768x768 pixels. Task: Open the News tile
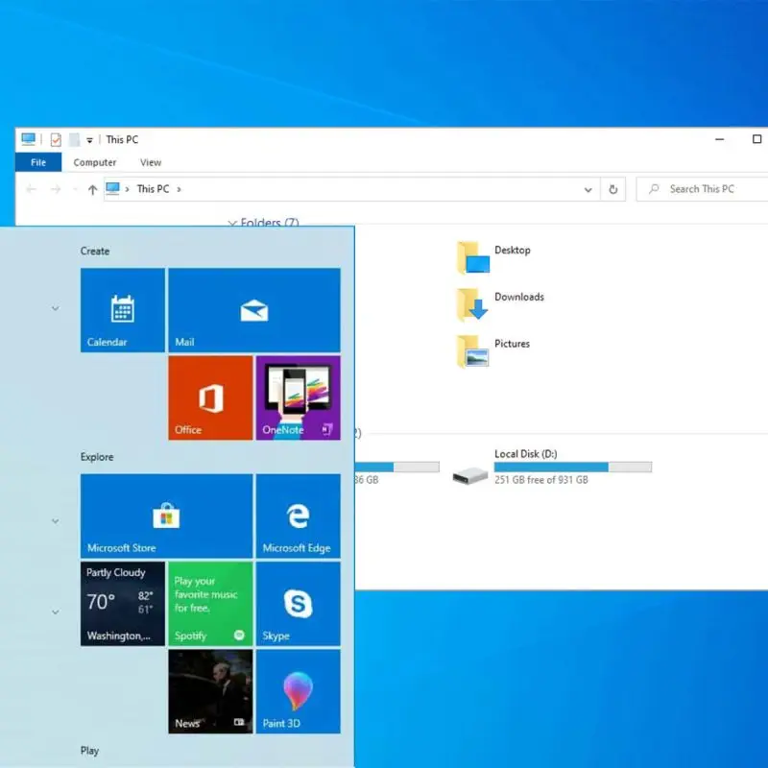point(210,691)
